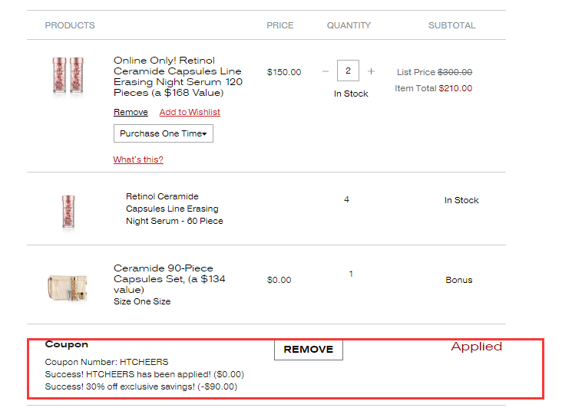Click the PRODUCTS column header
The height and width of the screenshot is (411, 562).
click(70, 25)
